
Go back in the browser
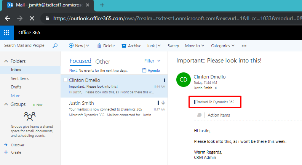point(8,18)
